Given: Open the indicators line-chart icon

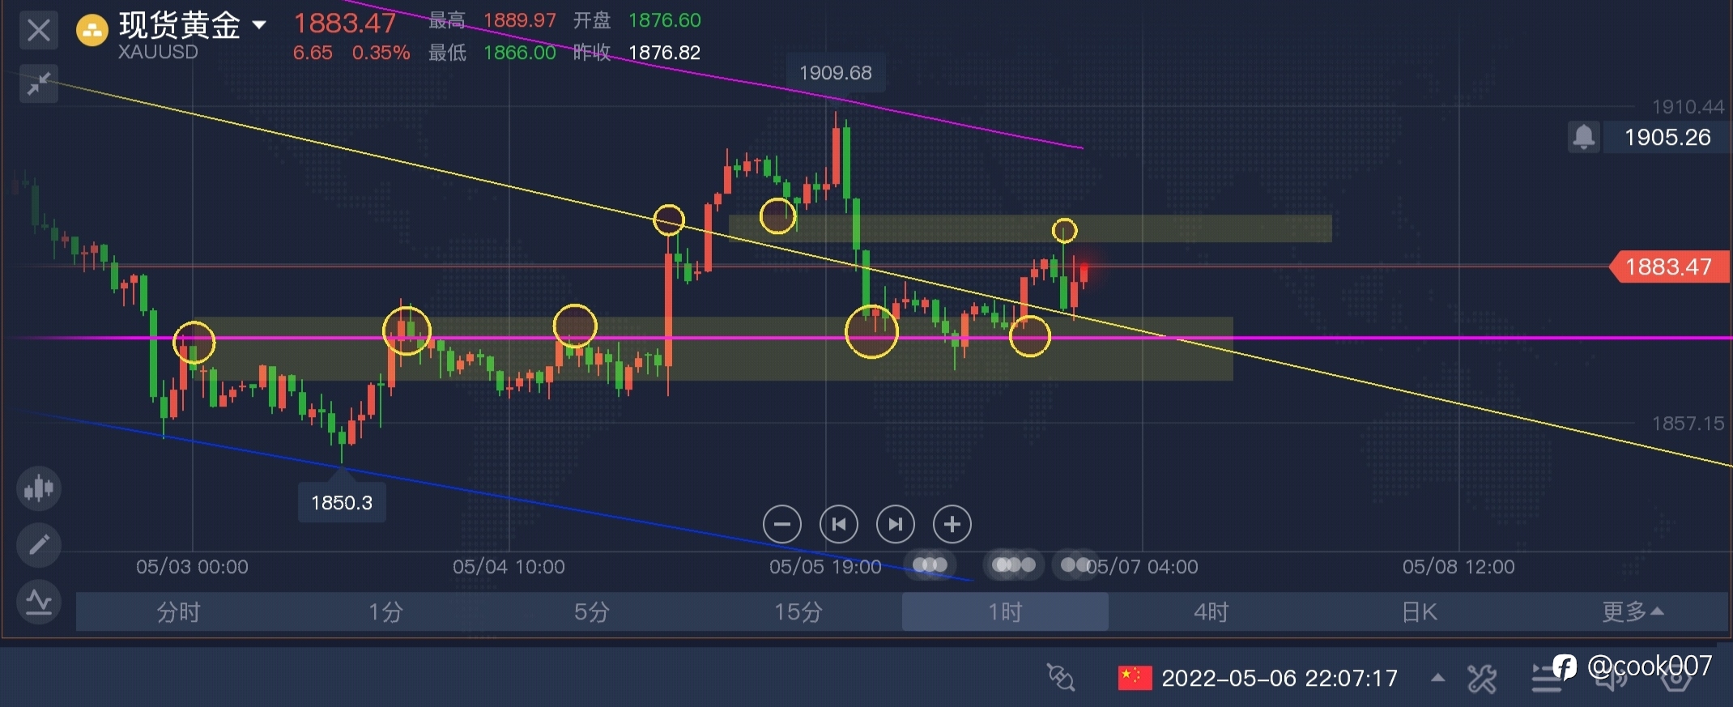Looking at the screenshot, I should click(x=39, y=602).
